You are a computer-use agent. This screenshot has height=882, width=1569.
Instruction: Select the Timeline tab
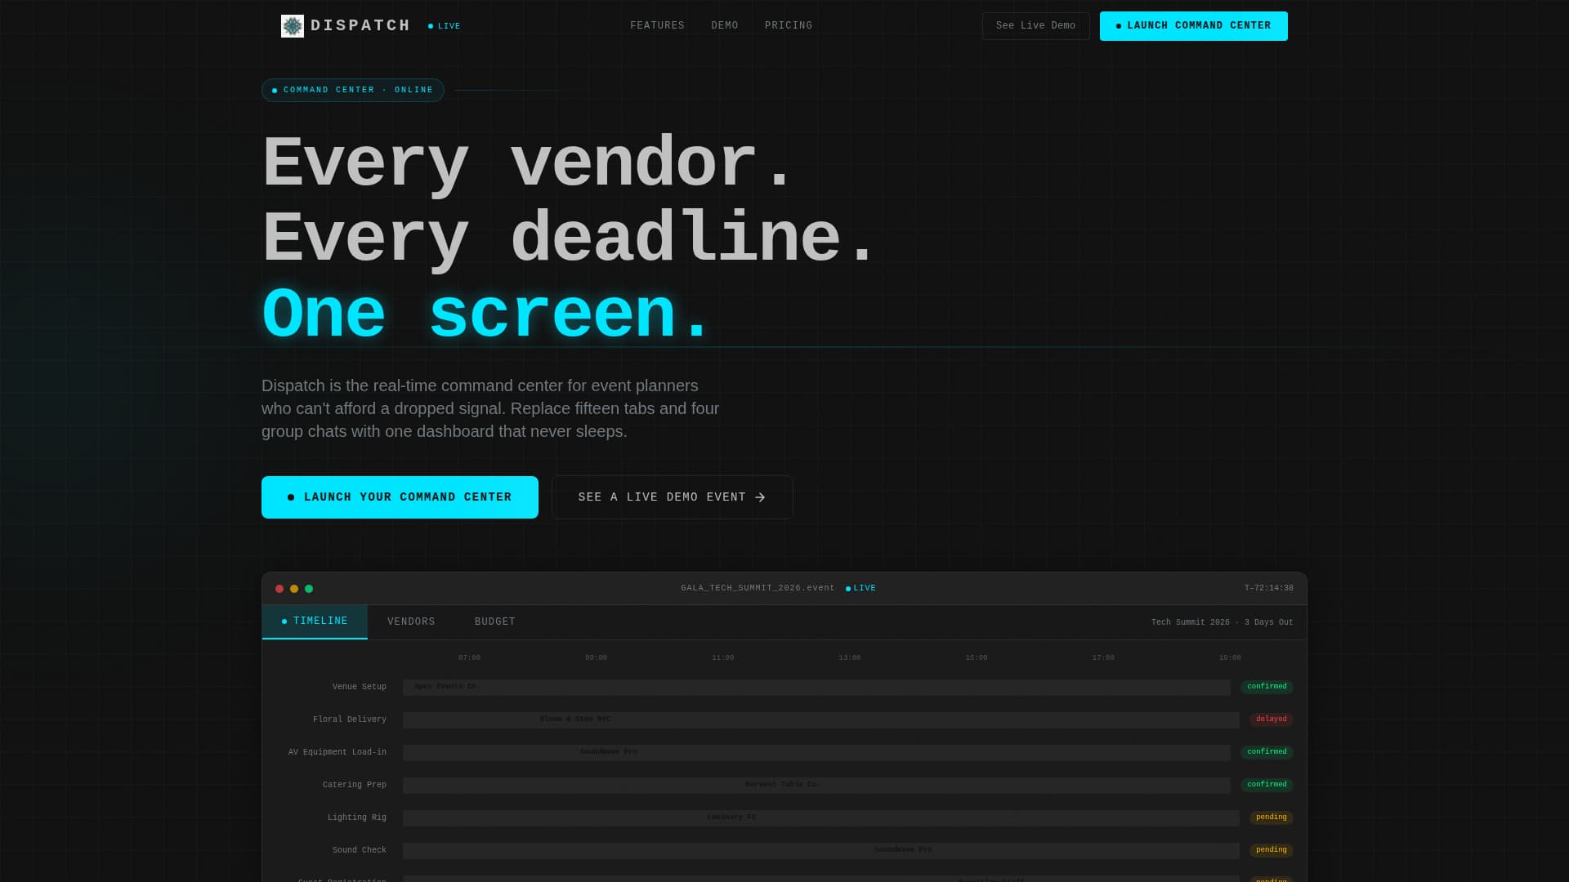(x=315, y=621)
